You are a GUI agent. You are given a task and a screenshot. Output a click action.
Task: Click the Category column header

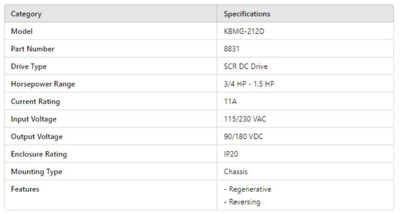click(26, 14)
